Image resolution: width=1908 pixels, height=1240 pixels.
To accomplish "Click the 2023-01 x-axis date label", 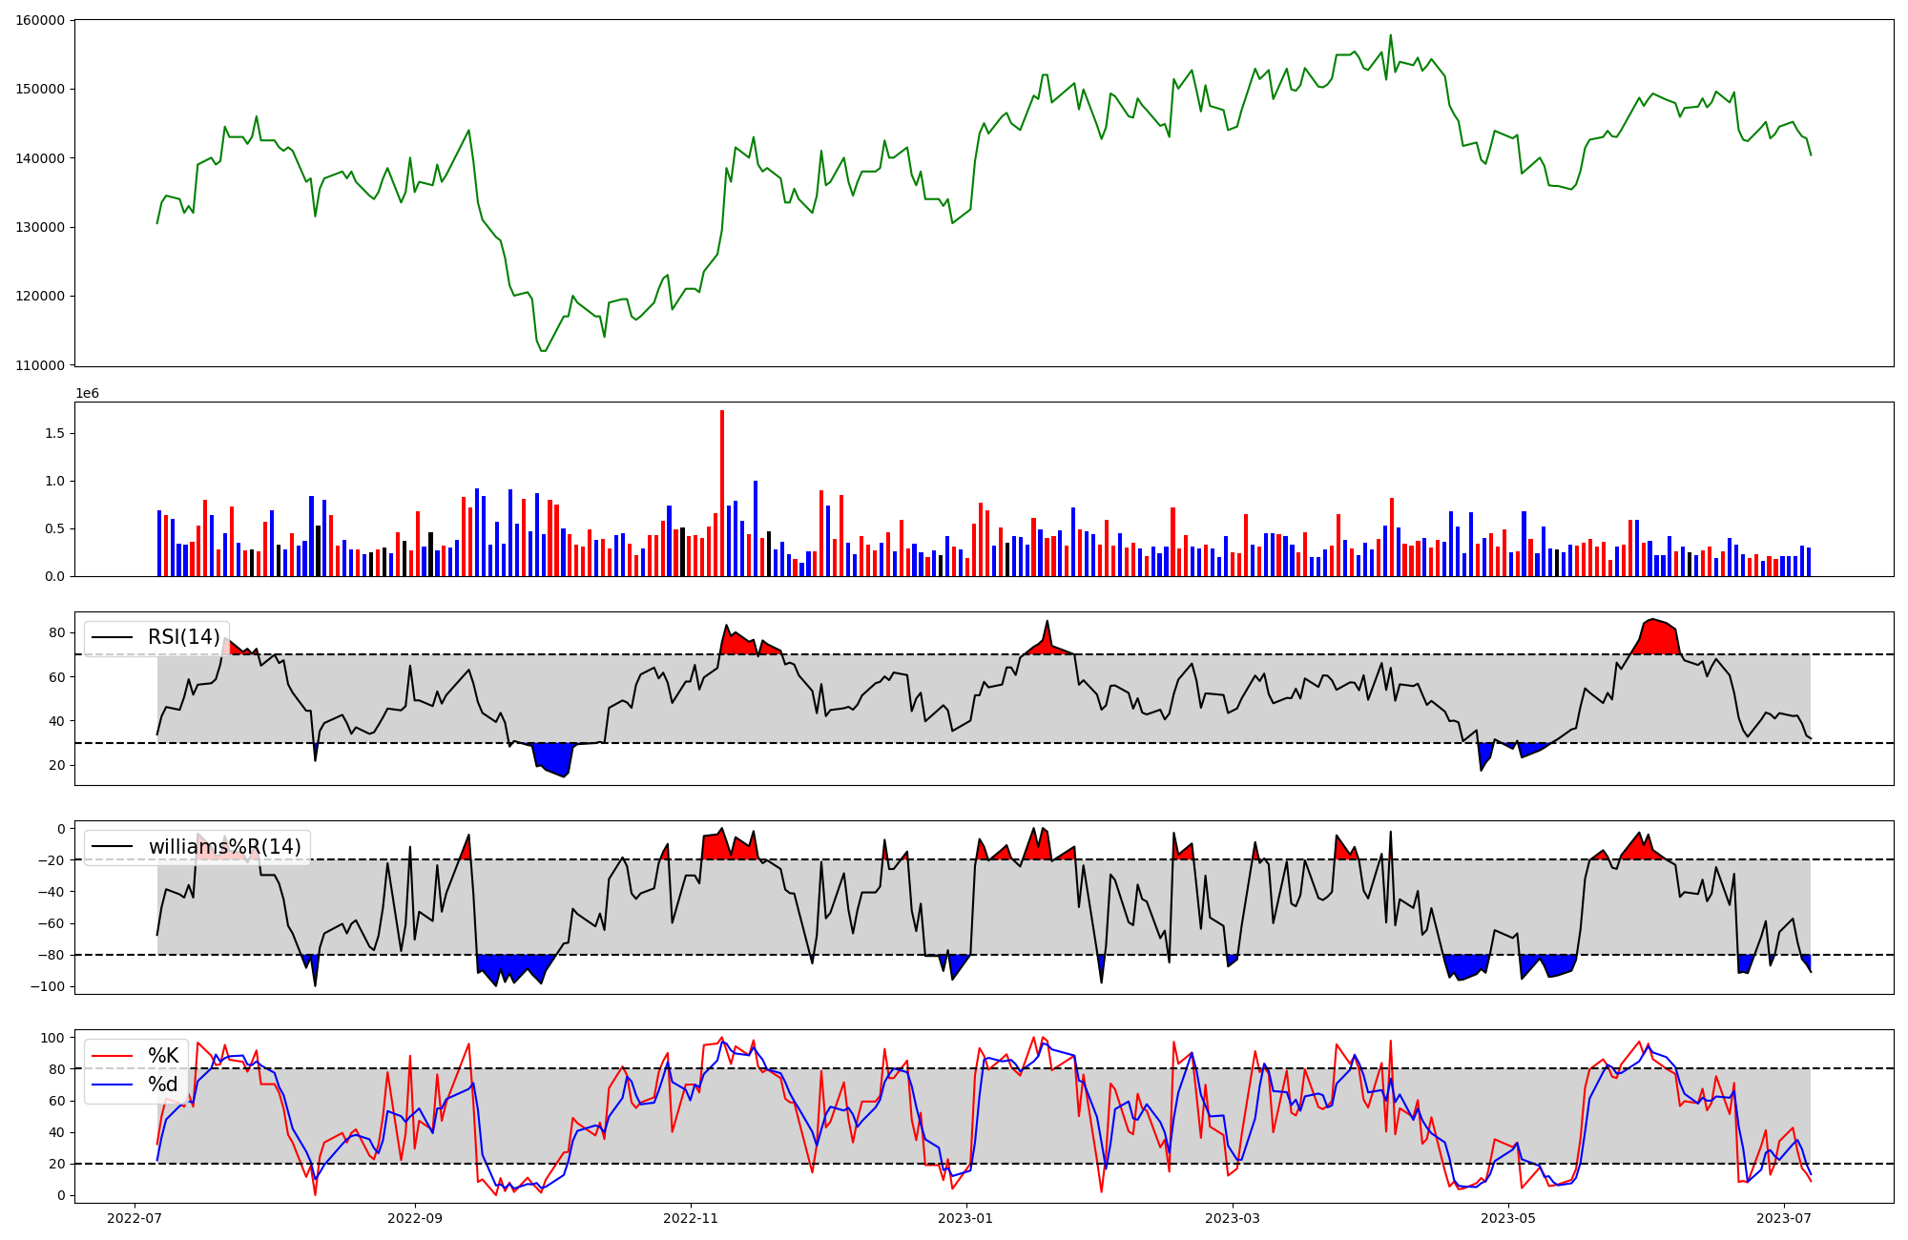I will 966,1218.
